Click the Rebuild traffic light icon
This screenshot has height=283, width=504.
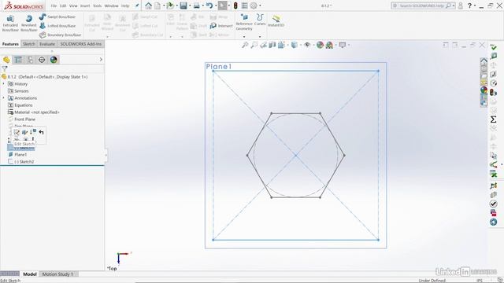pyautogui.click(x=235, y=6)
